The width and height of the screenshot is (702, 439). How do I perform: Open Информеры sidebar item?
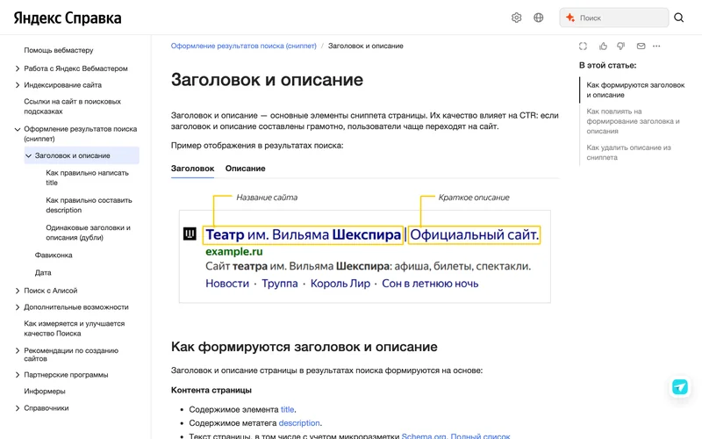pyautogui.click(x=45, y=392)
